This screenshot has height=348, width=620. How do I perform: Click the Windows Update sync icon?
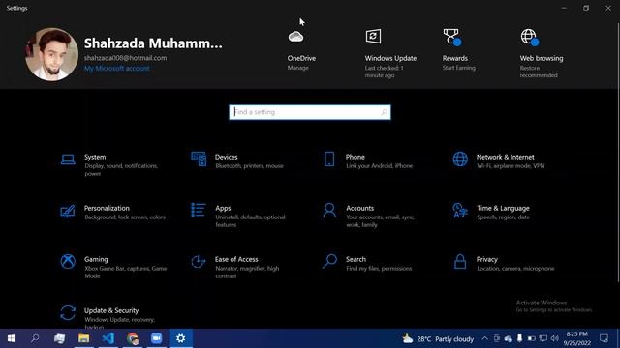pyautogui.click(x=373, y=37)
